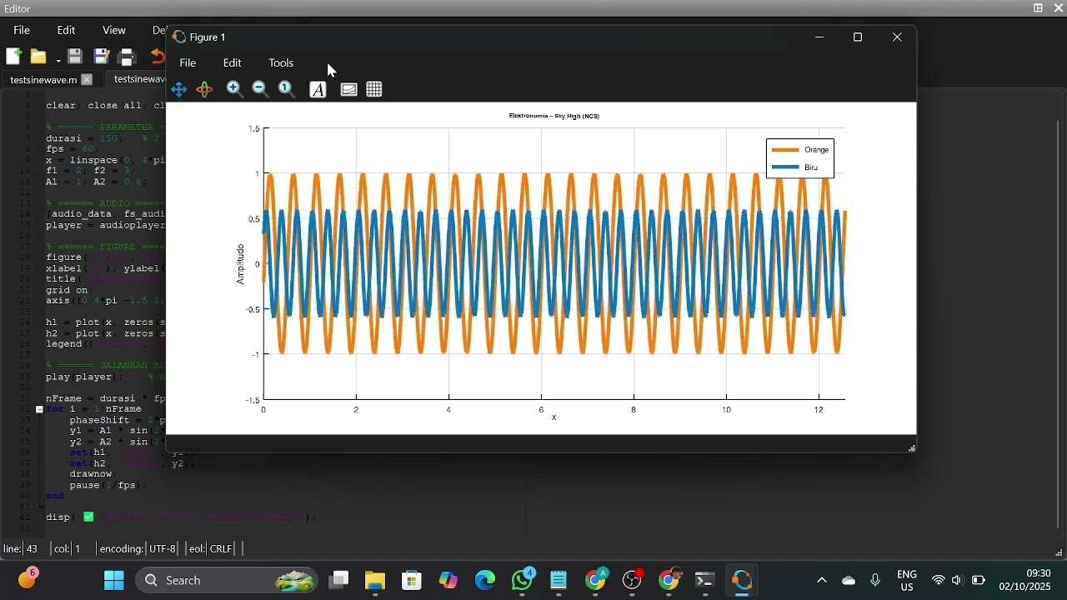1067x600 pixels.
Task: Undock the Editor widget
Action: pos(1039,8)
